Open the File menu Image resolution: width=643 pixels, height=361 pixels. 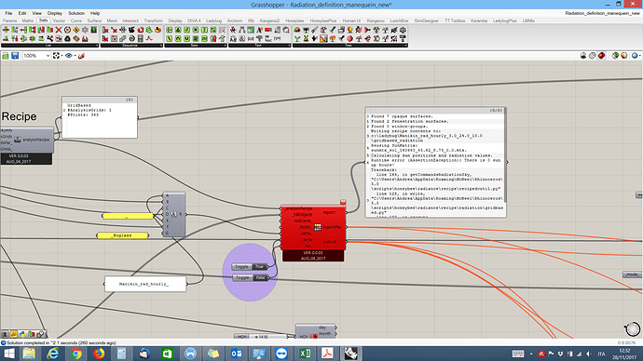[x=8, y=13]
